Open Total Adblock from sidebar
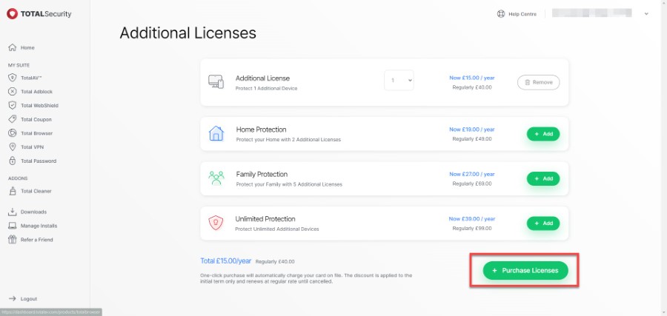 [x=37, y=91]
